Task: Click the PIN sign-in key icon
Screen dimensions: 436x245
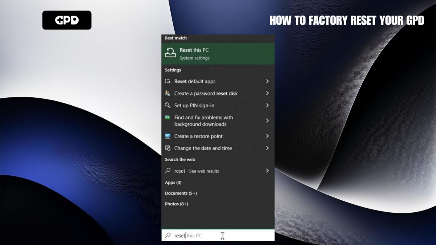Action: pos(167,105)
